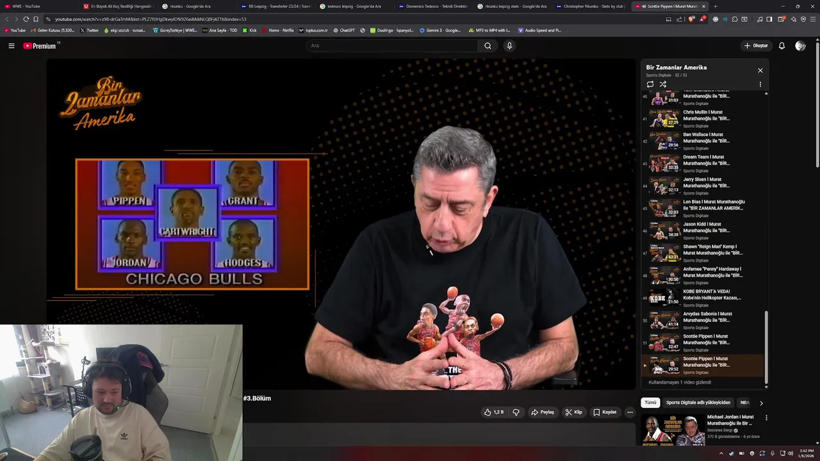820x461 pixels.
Task: Select Shawn "Reign Man" Kemp playlist entry
Action: coord(703,253)
